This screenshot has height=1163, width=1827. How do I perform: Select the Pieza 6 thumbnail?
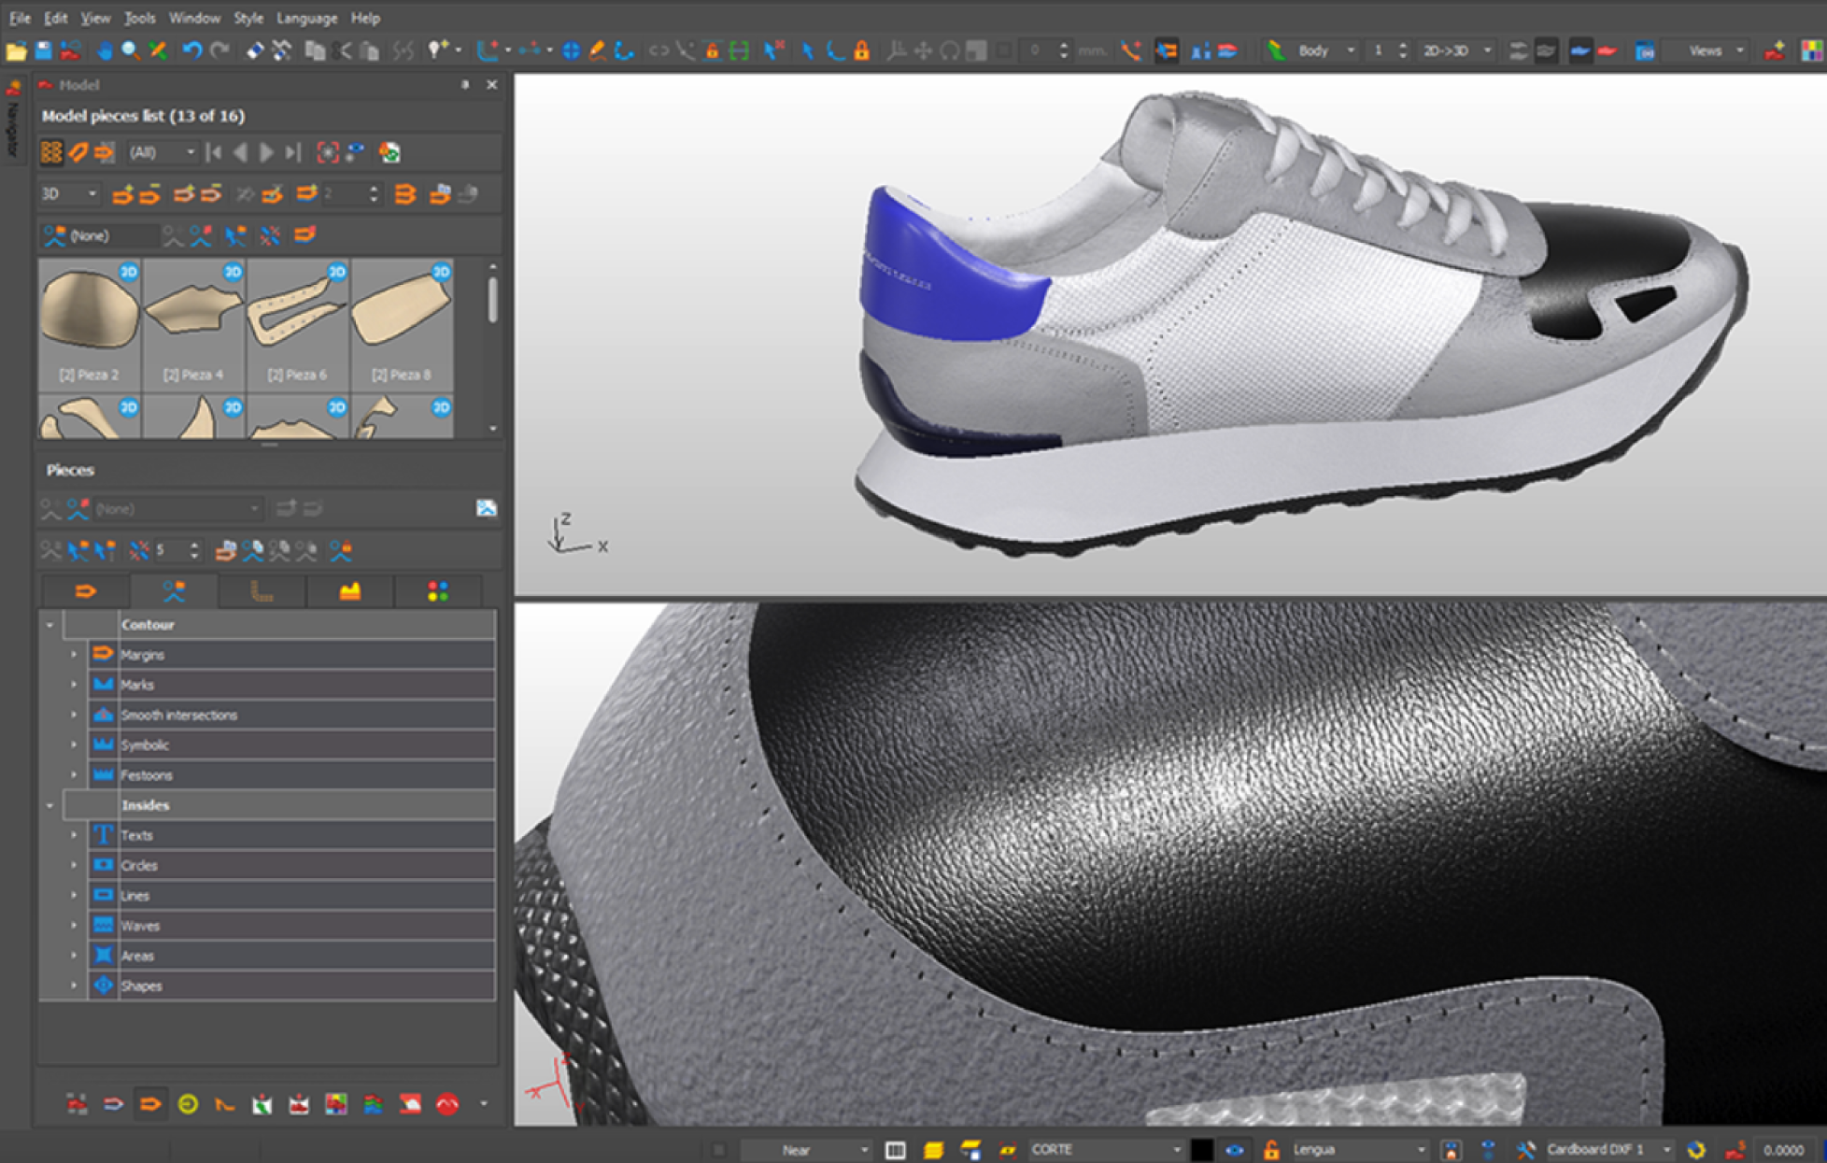[x=297, y=323]
